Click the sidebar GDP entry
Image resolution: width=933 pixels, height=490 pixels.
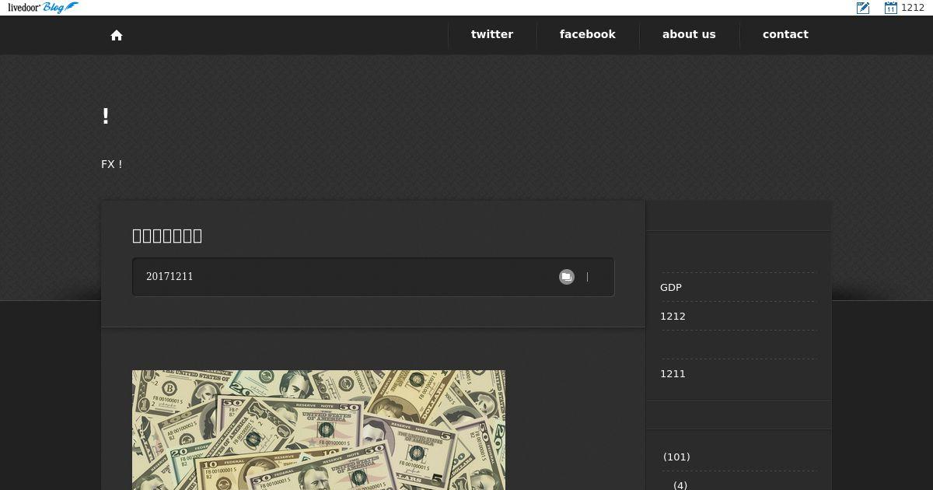[x=671, y=287]
